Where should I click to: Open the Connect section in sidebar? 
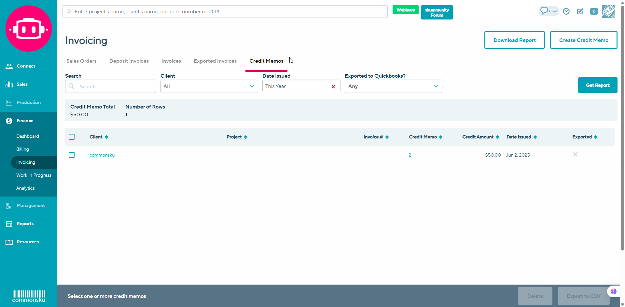click(26, 66)
